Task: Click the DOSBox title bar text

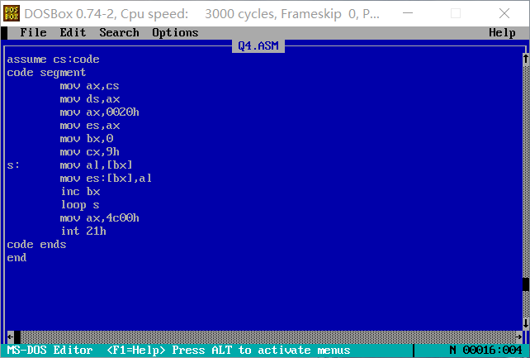Action: point(201,14)
